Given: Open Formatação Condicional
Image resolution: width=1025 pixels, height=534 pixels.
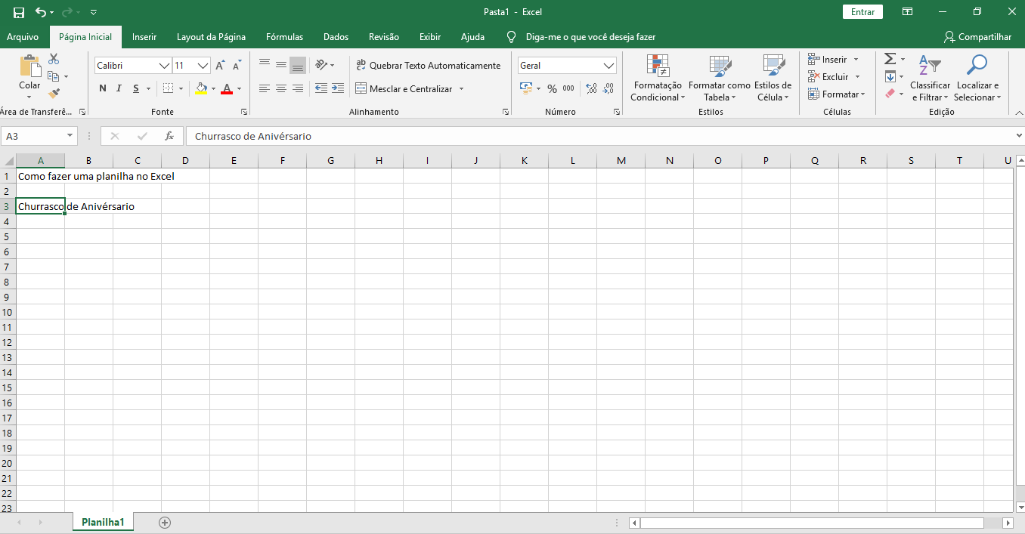Looking at the screenshot, I should coord(657,79).
